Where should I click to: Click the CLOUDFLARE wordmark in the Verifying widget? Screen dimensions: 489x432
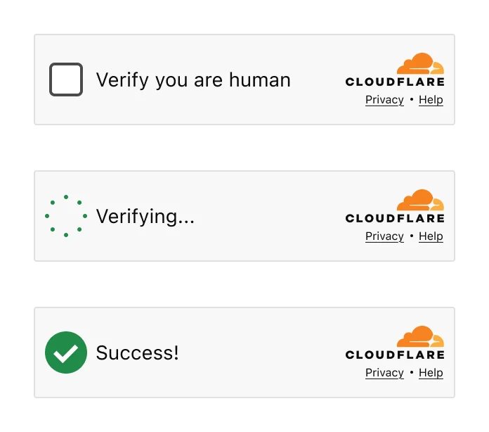(x=395, y=218)
